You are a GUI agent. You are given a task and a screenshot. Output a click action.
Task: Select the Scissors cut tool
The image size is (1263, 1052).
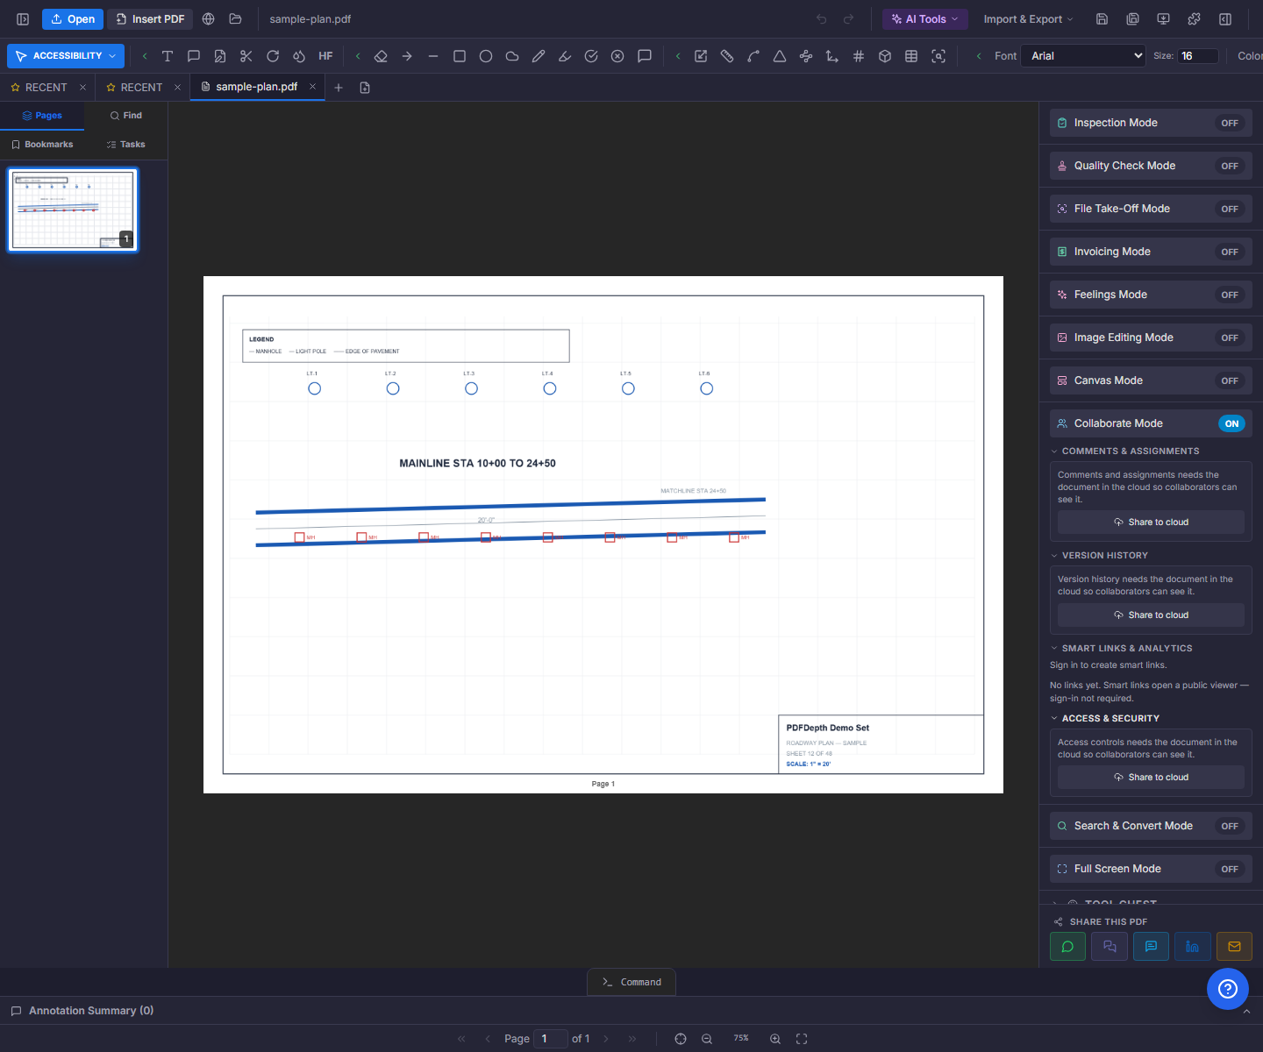point(246,56)
